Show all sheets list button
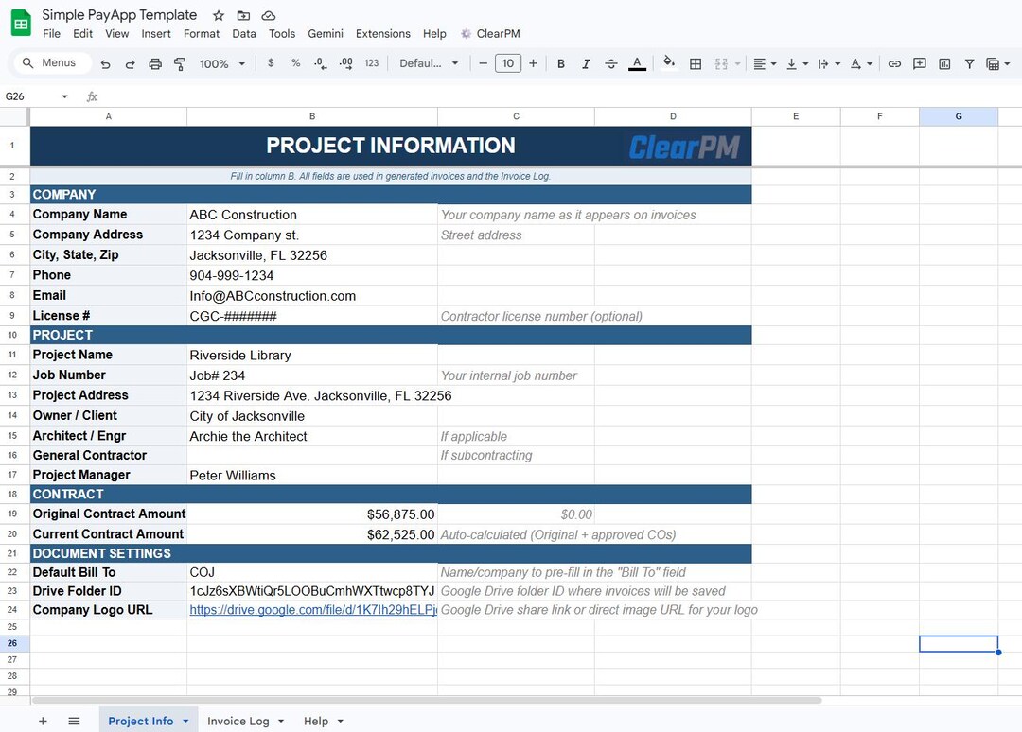 pyautogui.click(x=75, y=721)
